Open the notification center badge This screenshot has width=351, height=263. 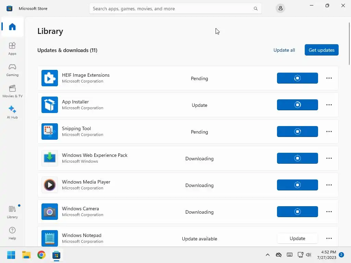[341, 255]
